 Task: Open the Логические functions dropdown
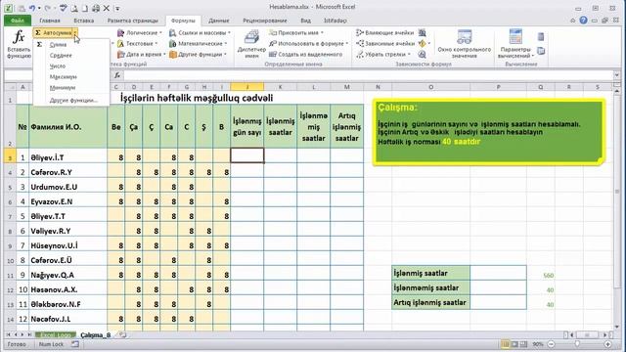click(140, 32)
